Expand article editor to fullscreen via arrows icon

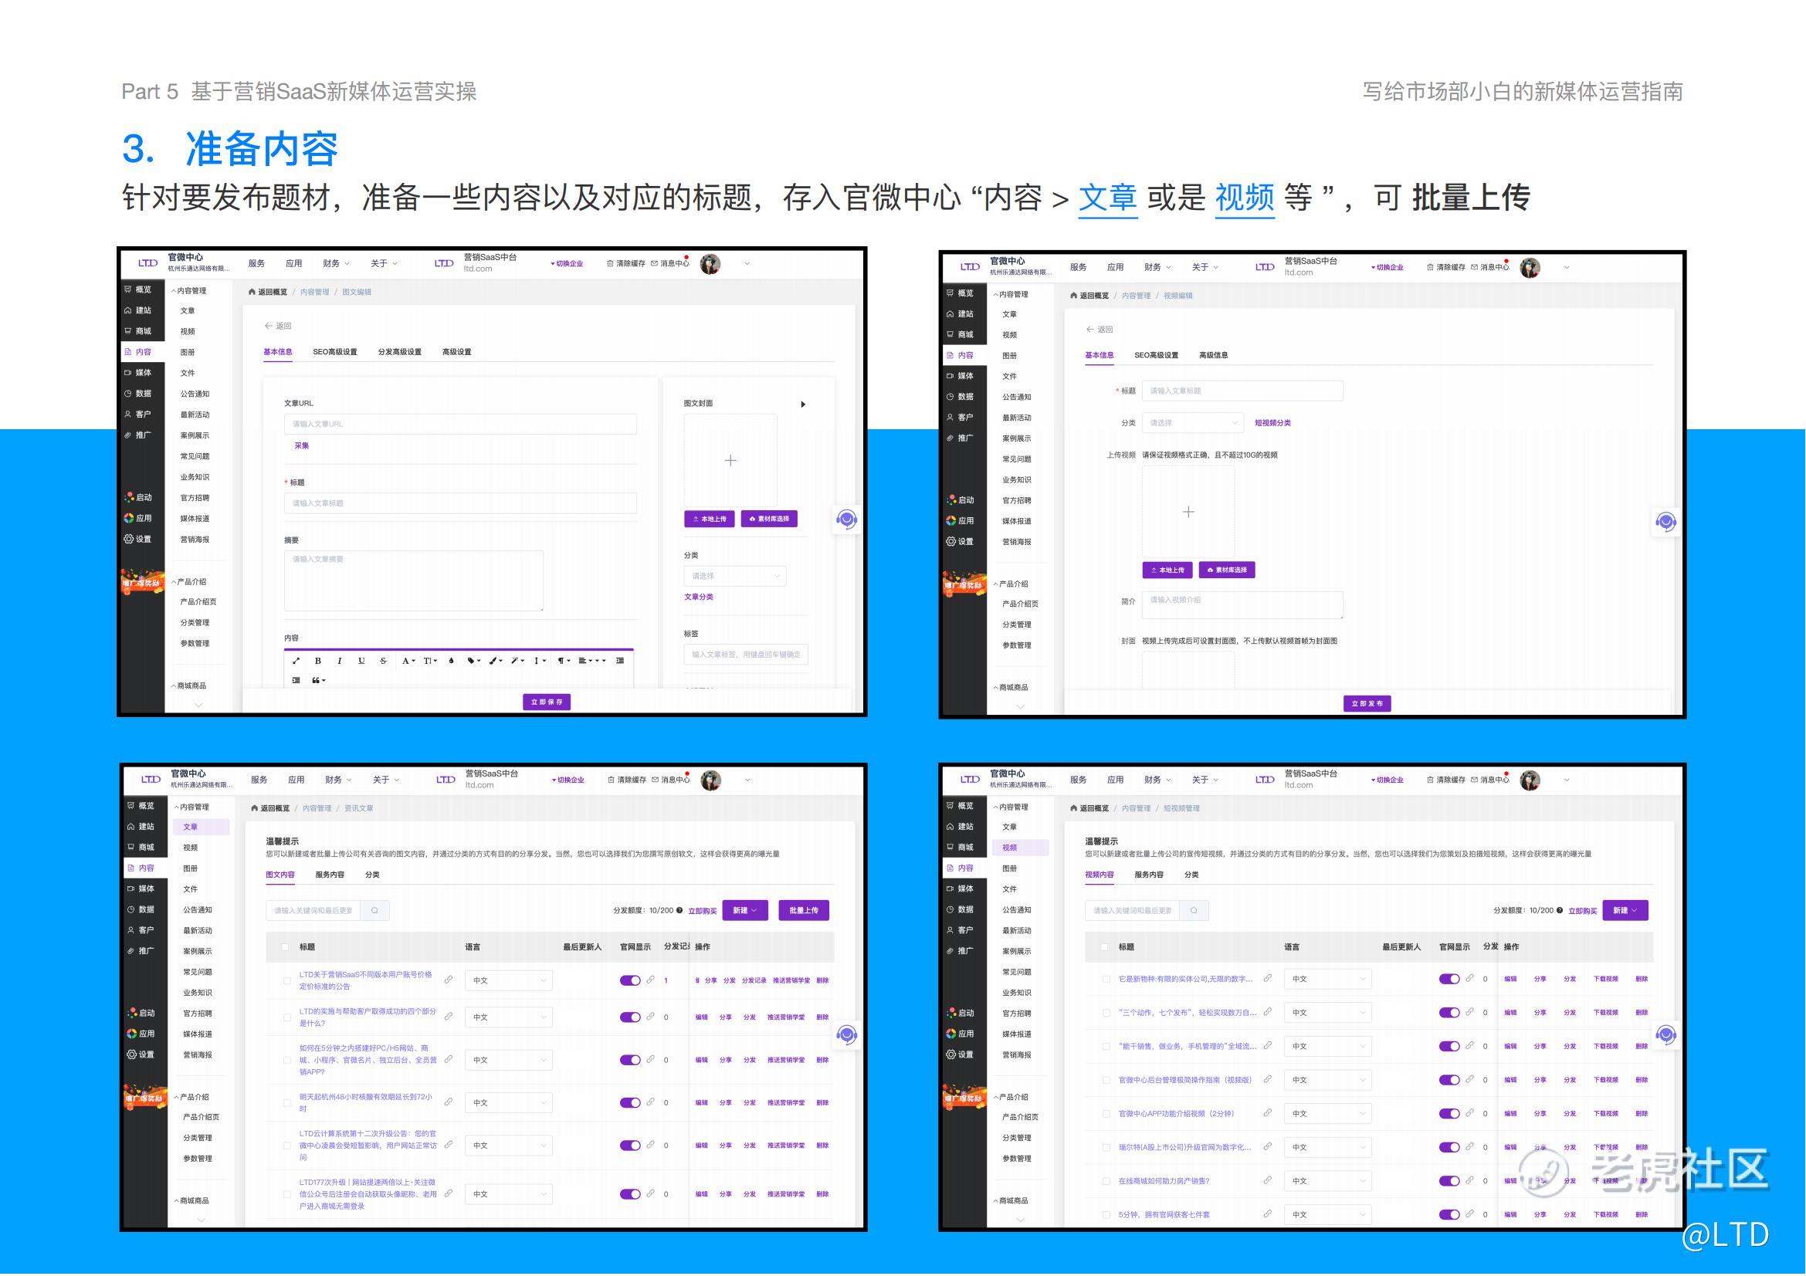click(296, 662)
